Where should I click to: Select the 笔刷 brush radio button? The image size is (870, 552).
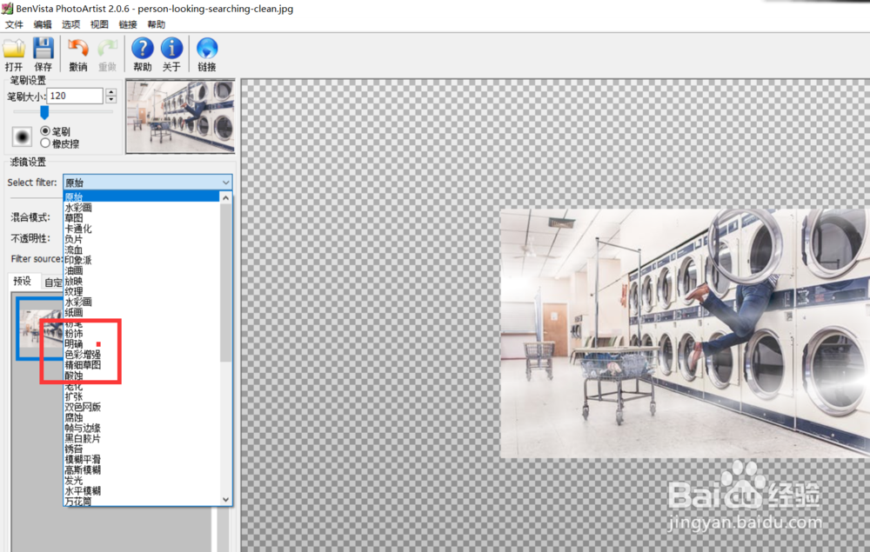click(x=45, y=131)
